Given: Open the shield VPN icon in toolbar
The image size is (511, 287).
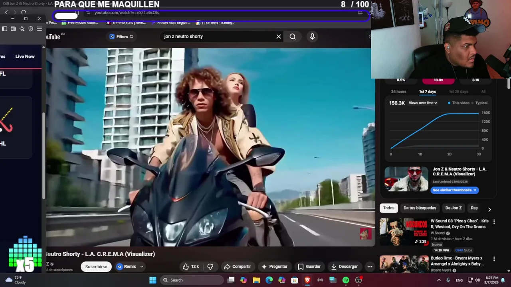Looking at the screenshot, I should [31, 29].
